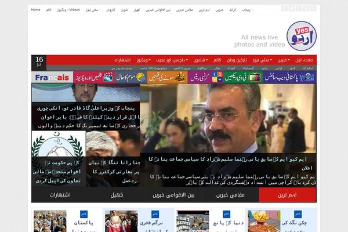Open the Français banner button
The width and height of the screenshot is (348, 232).
[52, 78]
